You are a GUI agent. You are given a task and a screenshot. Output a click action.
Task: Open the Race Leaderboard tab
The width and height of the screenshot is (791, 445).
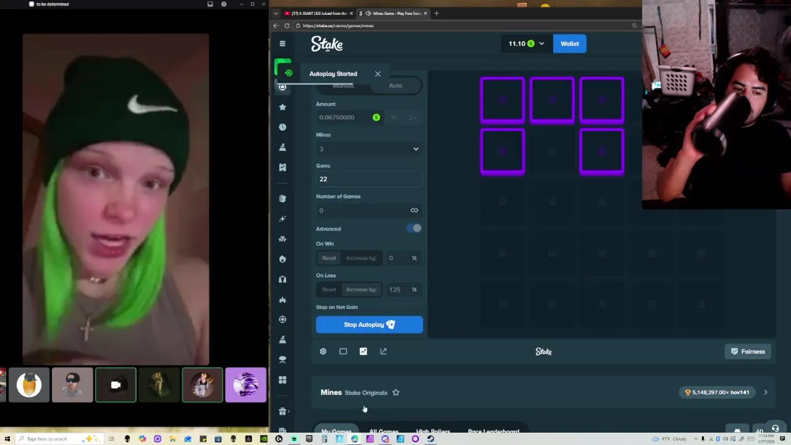click(493, 431)
